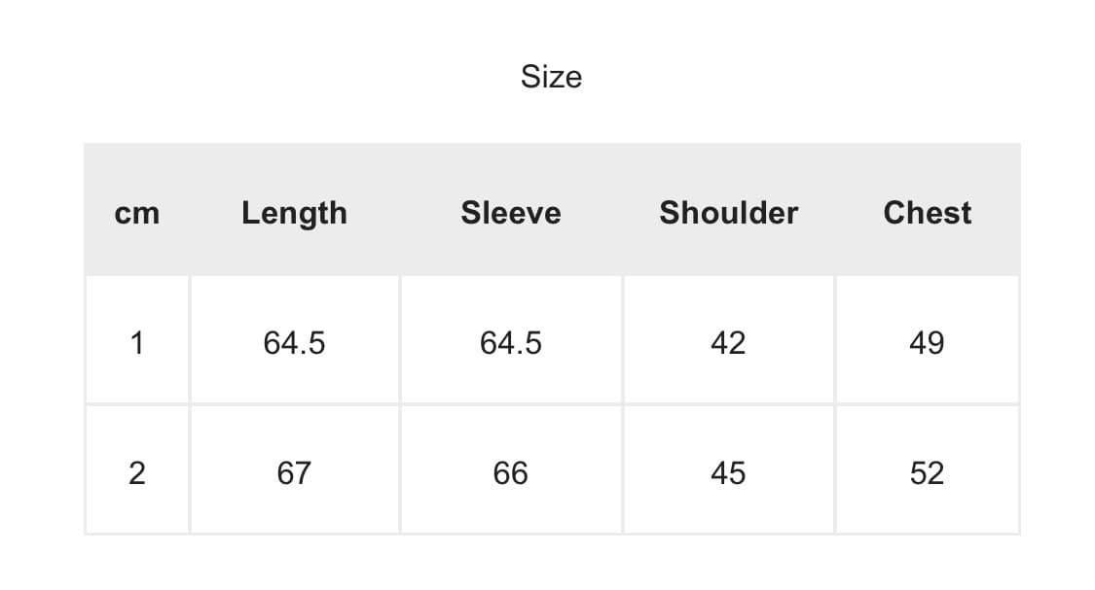Image resolution: width=1095 pixels, height=590 pixels.
Task: Click the Chest column header
Action: tap(927, 213)
